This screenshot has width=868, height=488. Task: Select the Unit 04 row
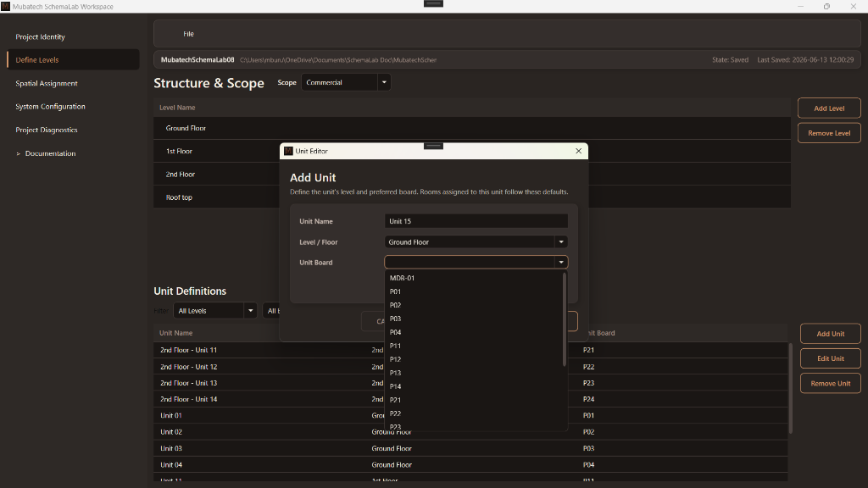click(x=470, y=465)
